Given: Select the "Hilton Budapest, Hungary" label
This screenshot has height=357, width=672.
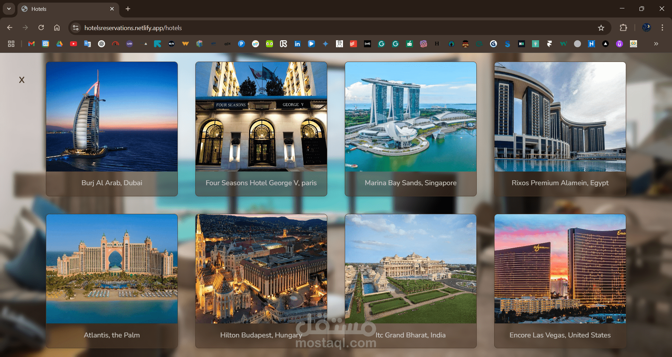Looking at the screenshot, I should (x=261, y=335).
